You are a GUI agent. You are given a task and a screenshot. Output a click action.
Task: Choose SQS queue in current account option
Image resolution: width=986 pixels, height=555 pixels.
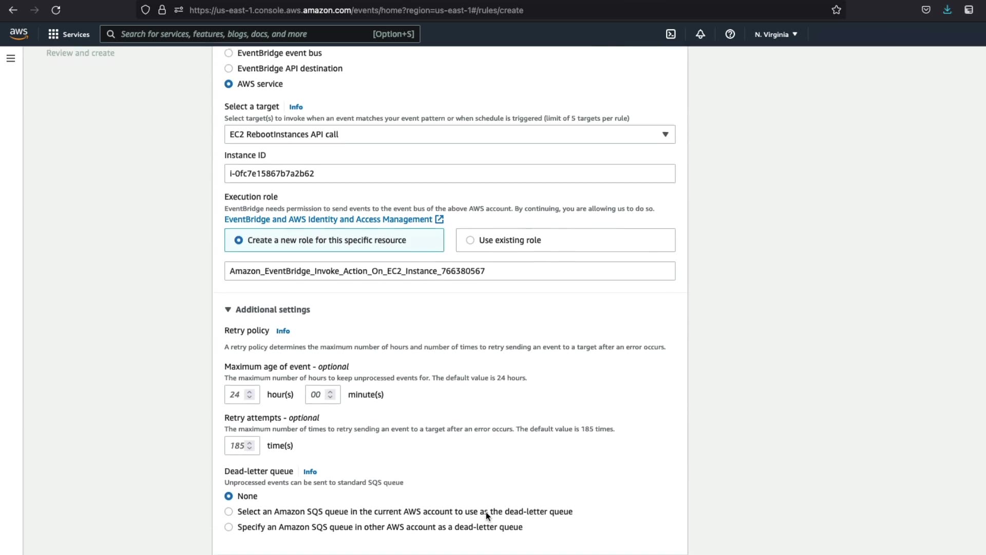click(229, 511)
